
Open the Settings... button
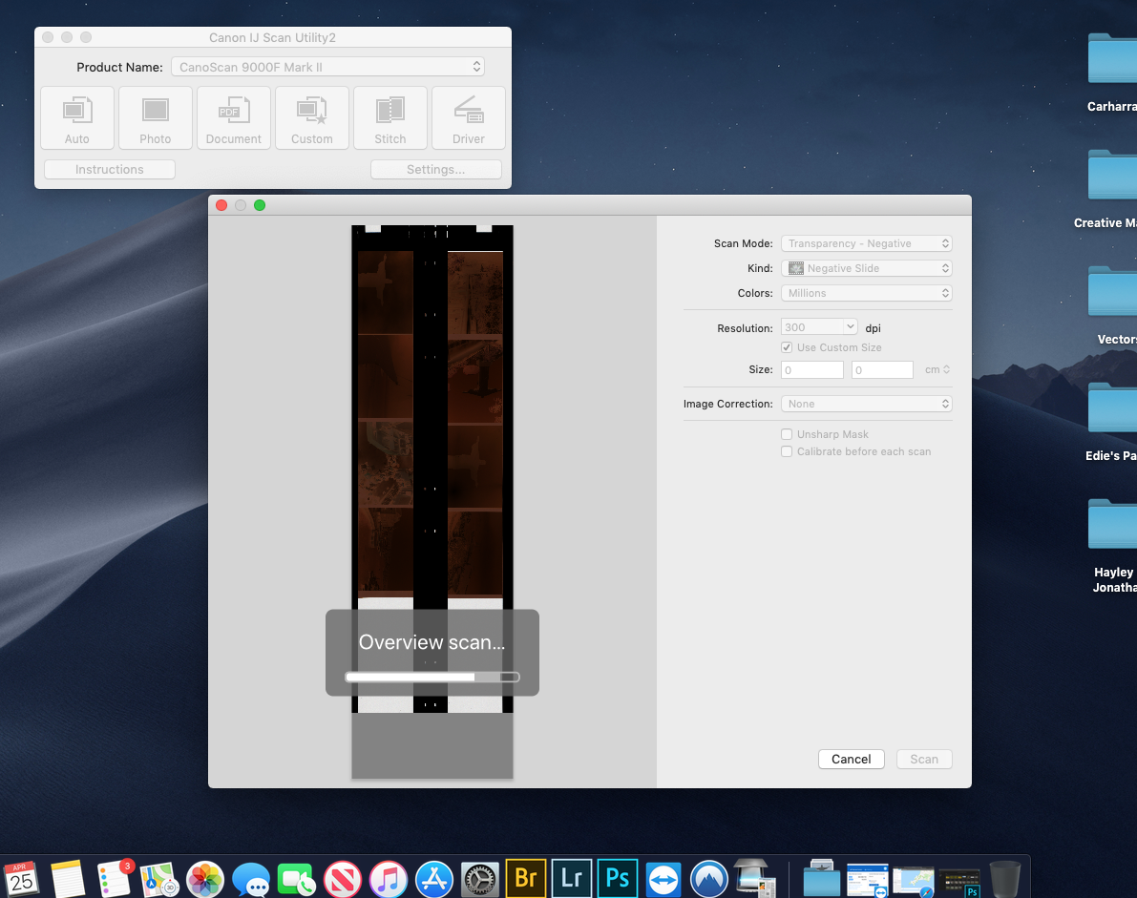point(435,170)
